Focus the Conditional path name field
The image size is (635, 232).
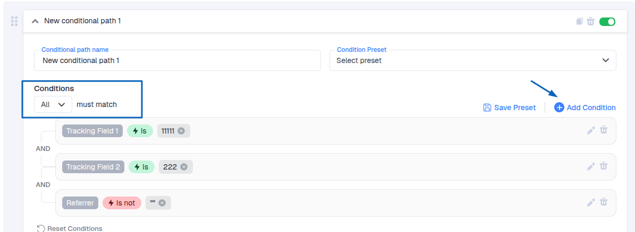[x=177, y=60]
